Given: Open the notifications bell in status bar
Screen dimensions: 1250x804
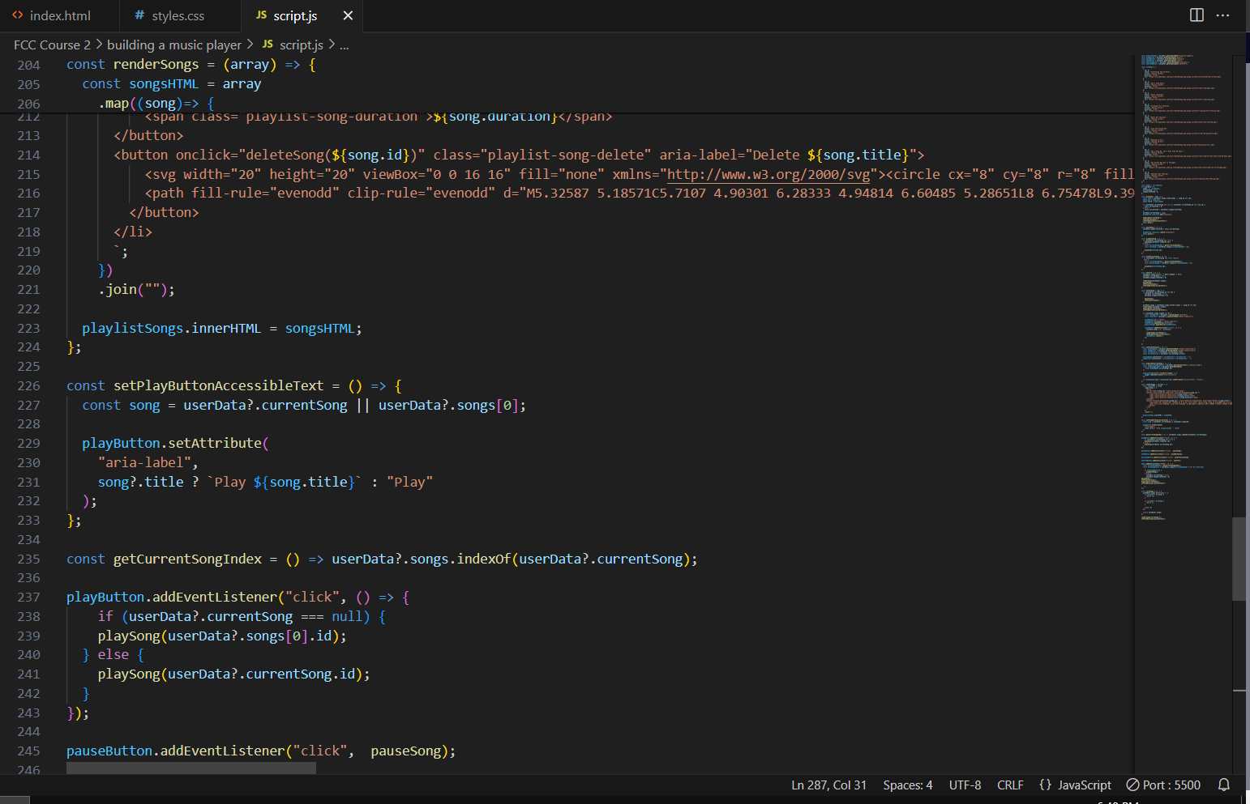Looking at the screenshot, I should (1224, 785).
